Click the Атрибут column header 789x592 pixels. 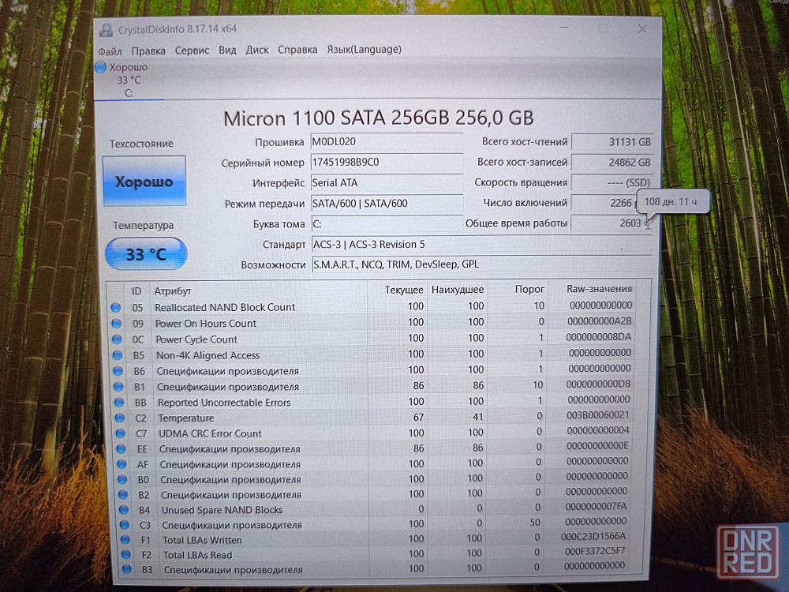(173, 291)
